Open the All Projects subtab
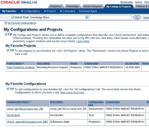The height and width of the screenshot is (129, 149). (50, 11)
